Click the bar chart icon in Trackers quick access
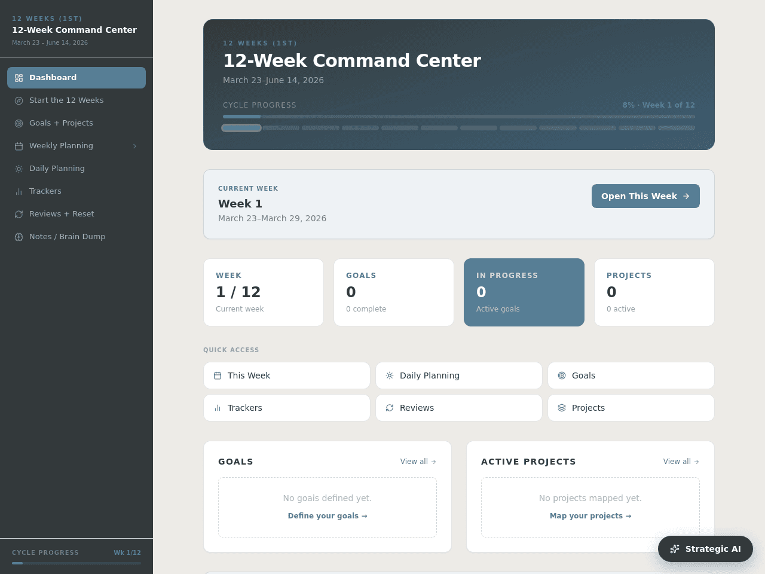This screenshot has height=574, width=765. (x=218, y=408)
